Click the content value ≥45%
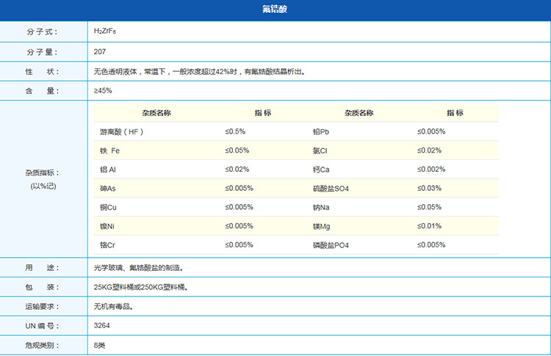This screenshot has width=551, height=356. point(103,90)
